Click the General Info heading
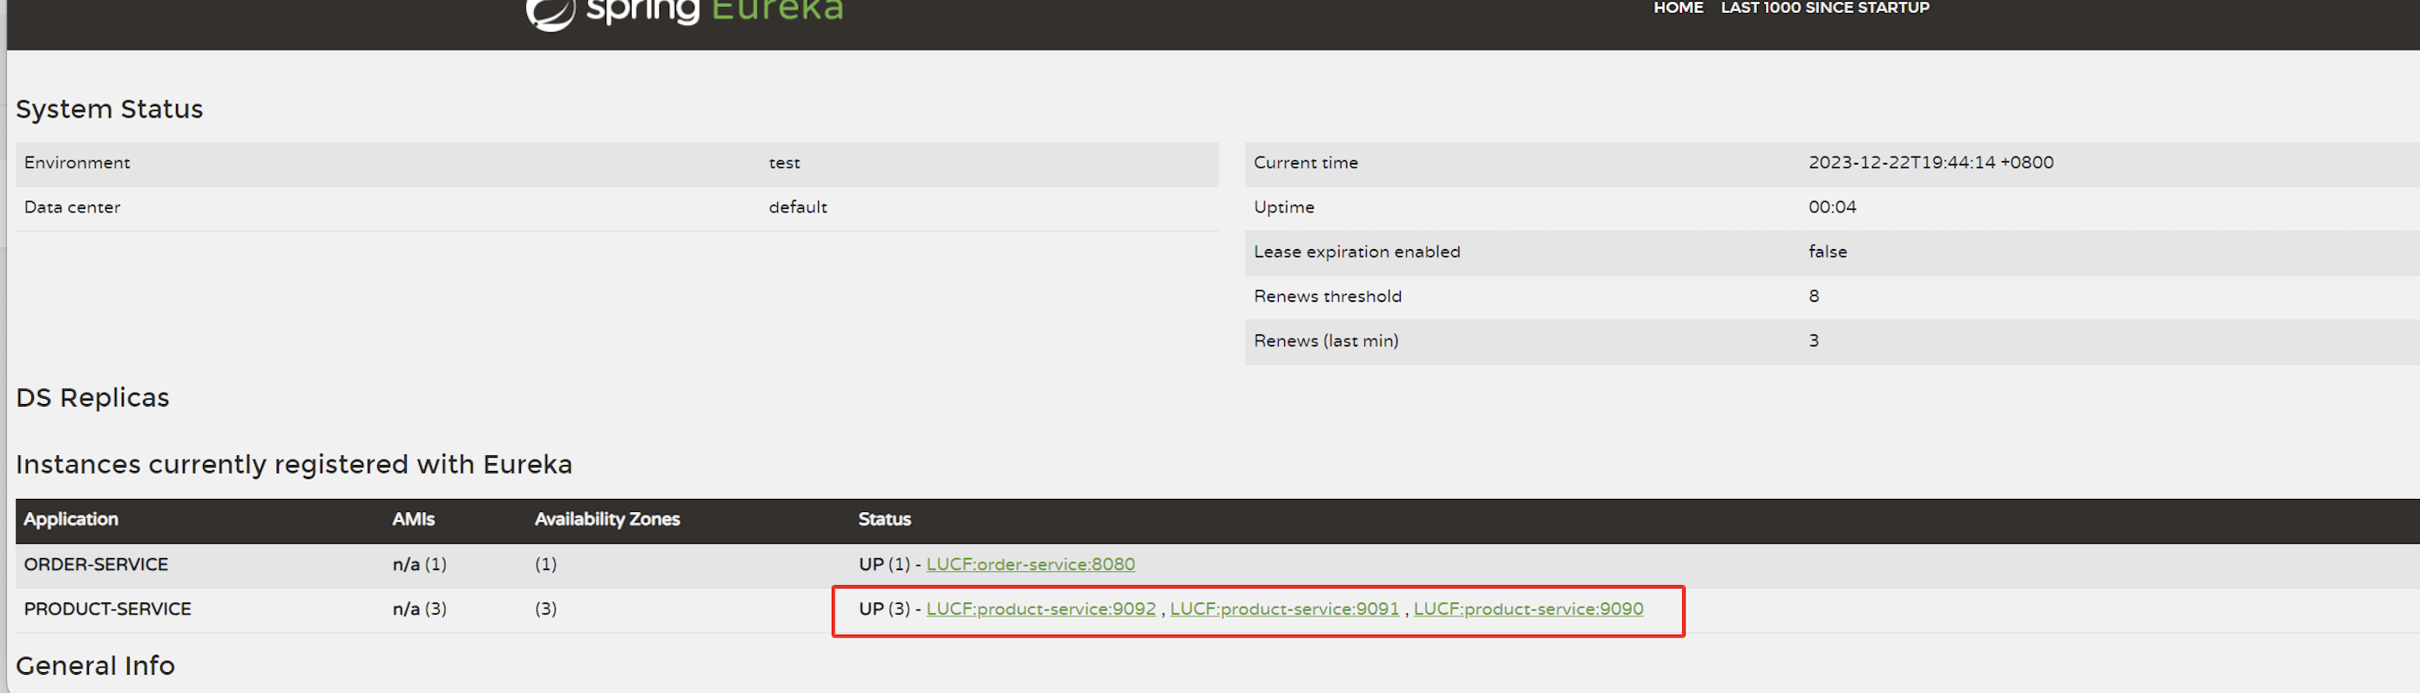This screenshot has height=693, width=2420. point(95,665)
